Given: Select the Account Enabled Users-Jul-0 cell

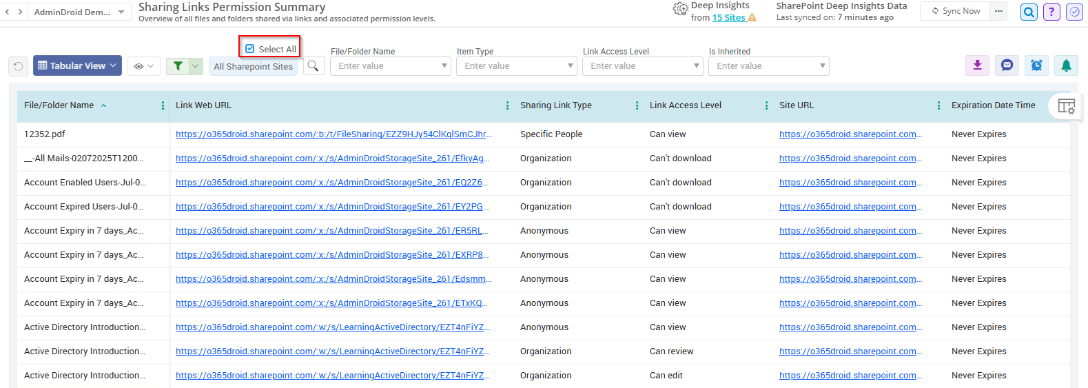Looking at the screenshot, I should (85, 183).
